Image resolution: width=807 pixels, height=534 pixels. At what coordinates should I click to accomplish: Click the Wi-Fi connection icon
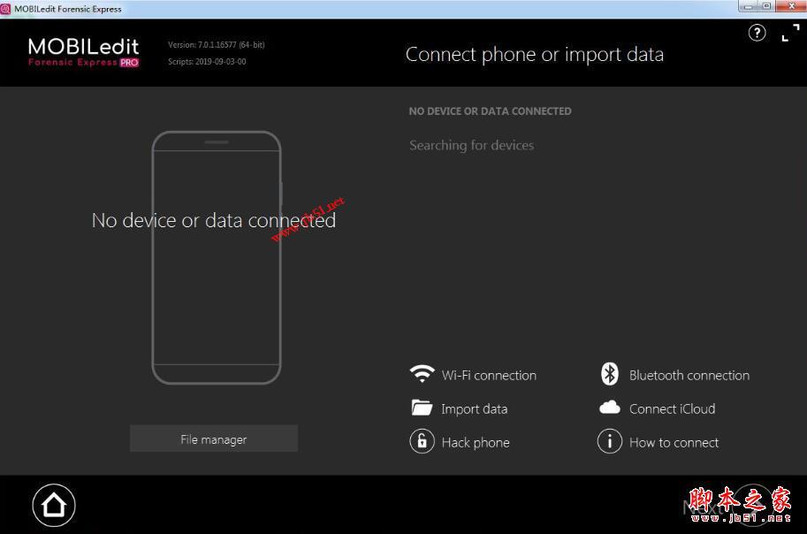(x=422, y=374)
